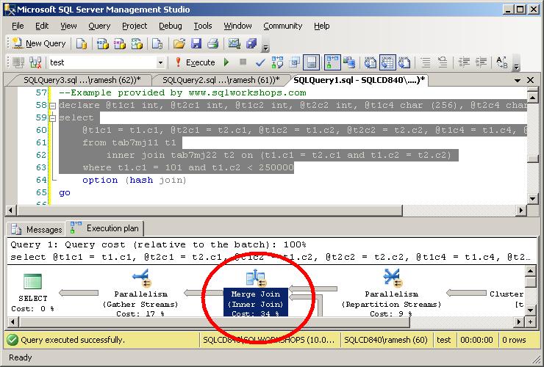Open the Query Options dialog icon
Screen dimensions: 544x367
[295, 62]
